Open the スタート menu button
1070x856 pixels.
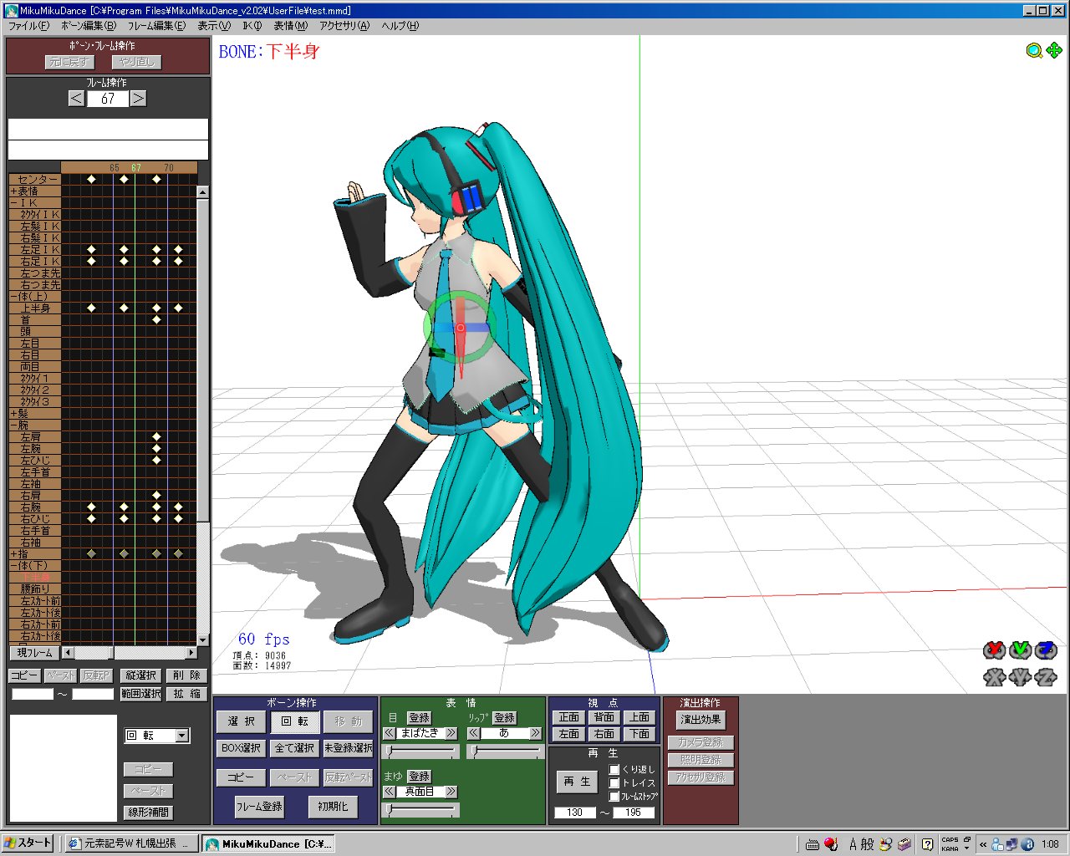[x=28, y=843]
